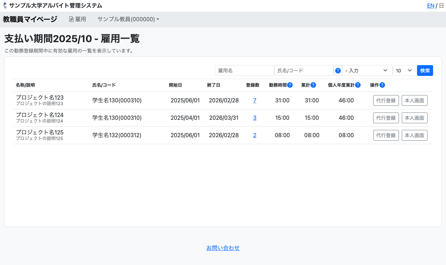Click 代行登録 for プロジェクト名123
The height and width of the screenshot is (265, 446).
click(x=386, y=100)
